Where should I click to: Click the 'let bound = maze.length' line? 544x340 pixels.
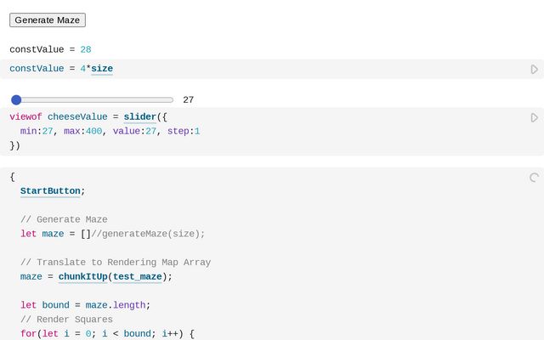(x=85, y=305)
